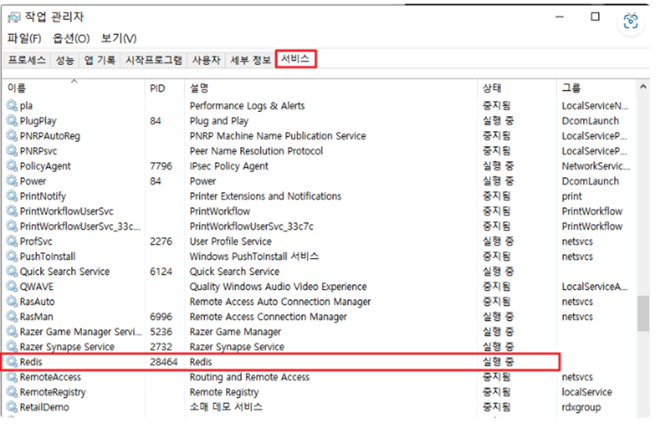Click 'Peer Name Resolution Protocol' description
Viewport: 666px width, 430px height.
pyautogui.click(x=256, y=151)
